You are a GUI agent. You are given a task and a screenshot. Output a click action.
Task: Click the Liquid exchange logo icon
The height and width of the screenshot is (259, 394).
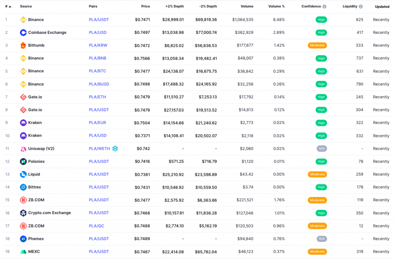(x=23, y=174)
